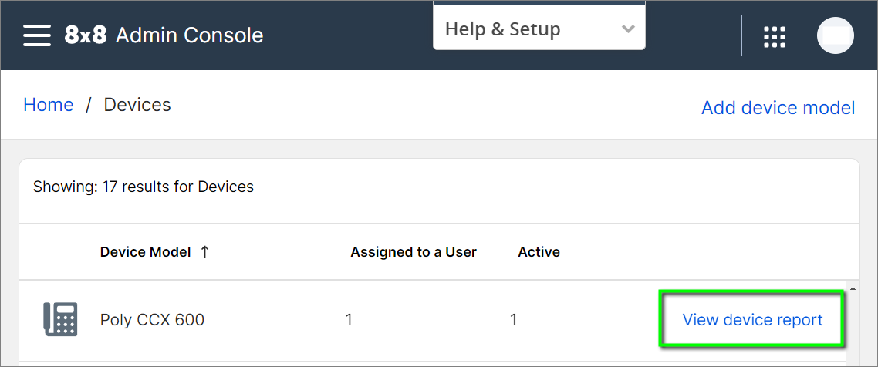
Task: Select the Poly CCX 600 row
Action: coord(432,320)
